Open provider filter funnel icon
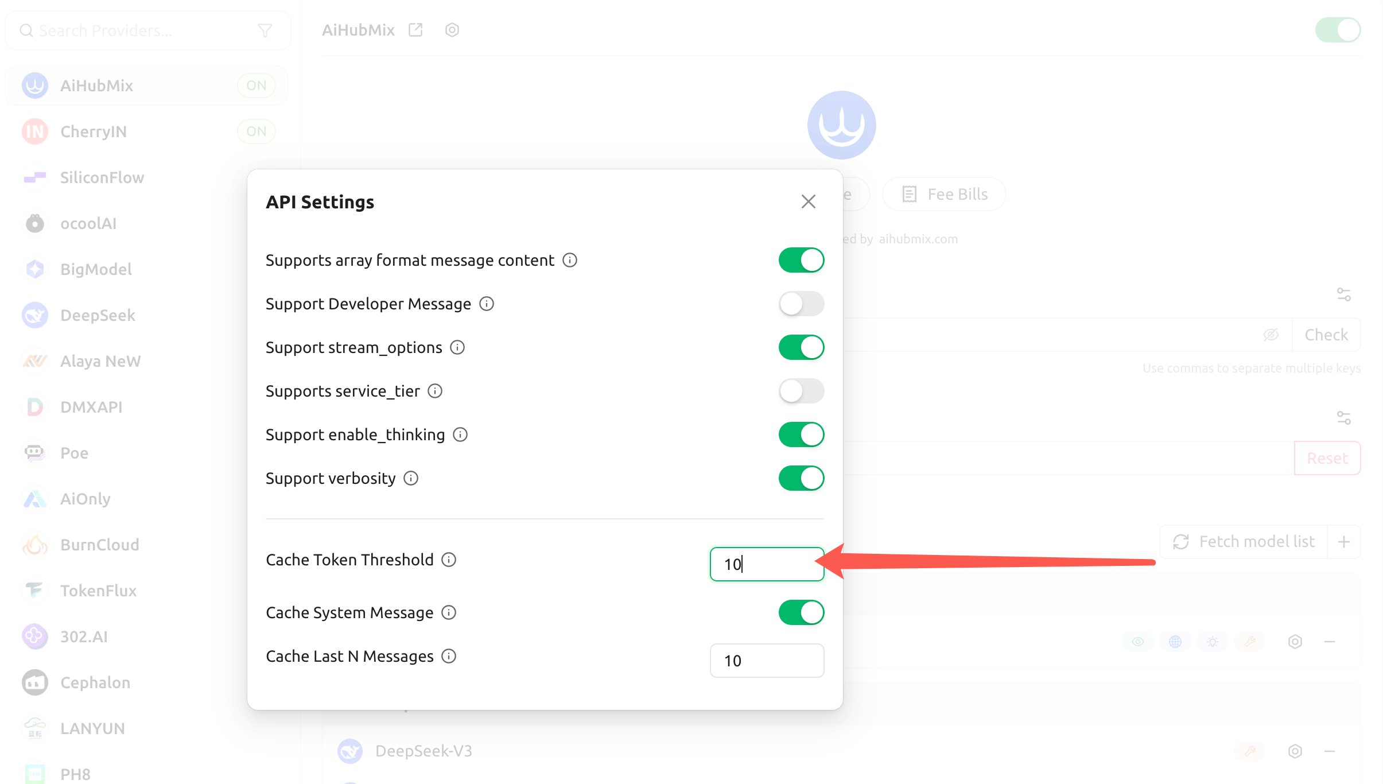 point(265,30)
